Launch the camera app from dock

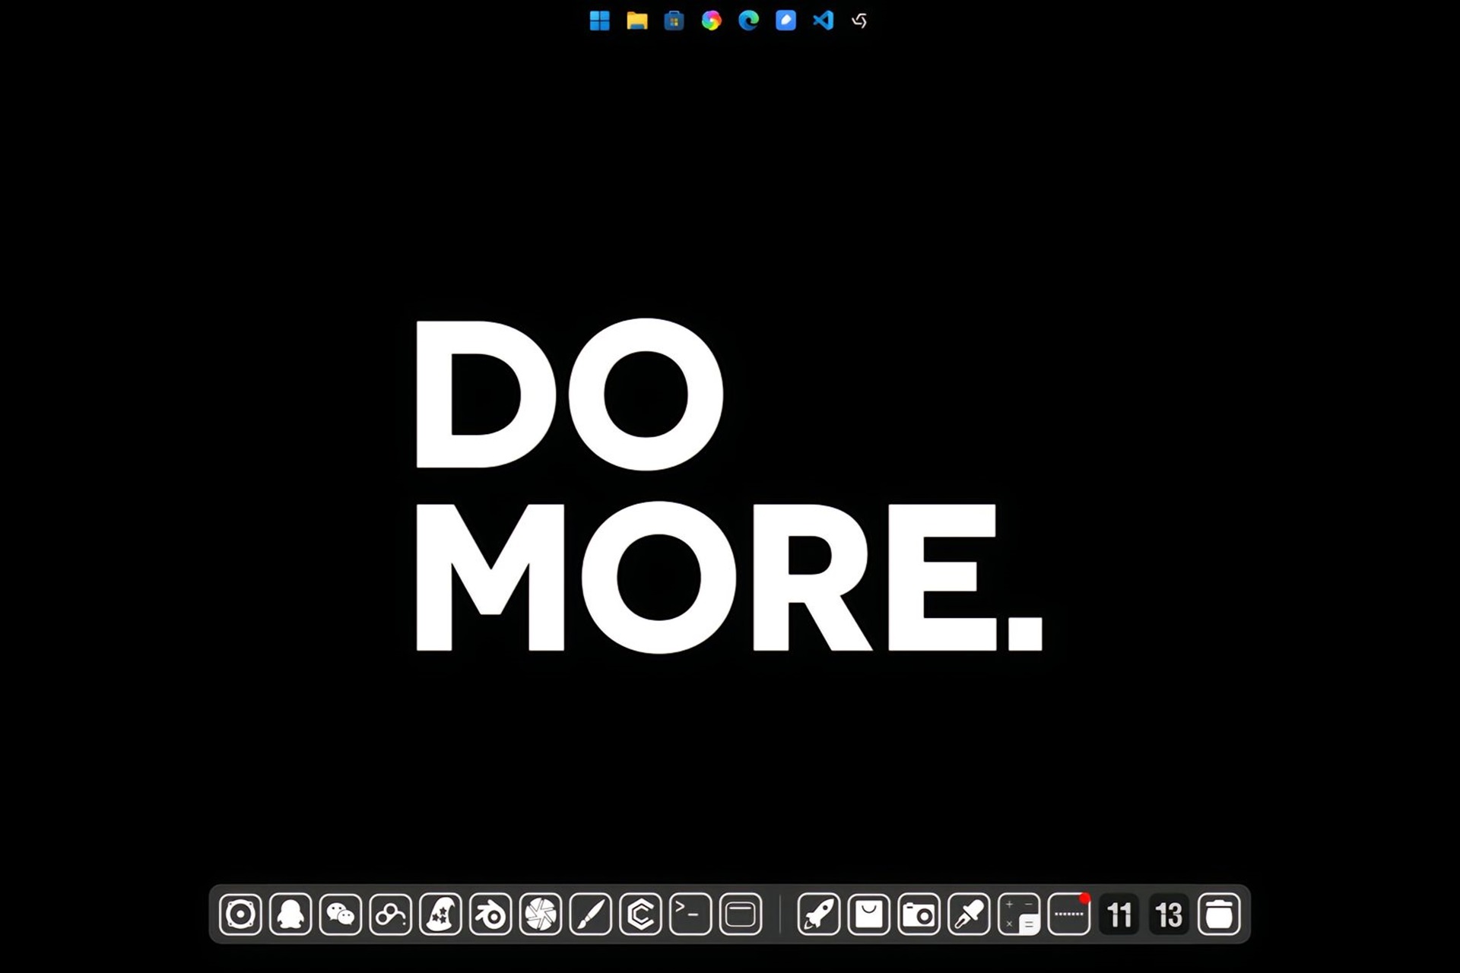(919, 914)
